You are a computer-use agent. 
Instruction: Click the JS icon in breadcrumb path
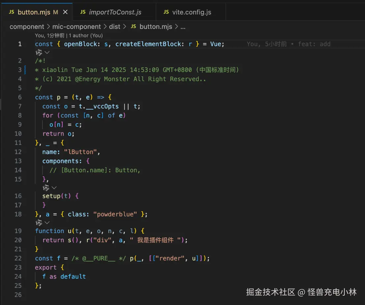[x=133, y=26]
